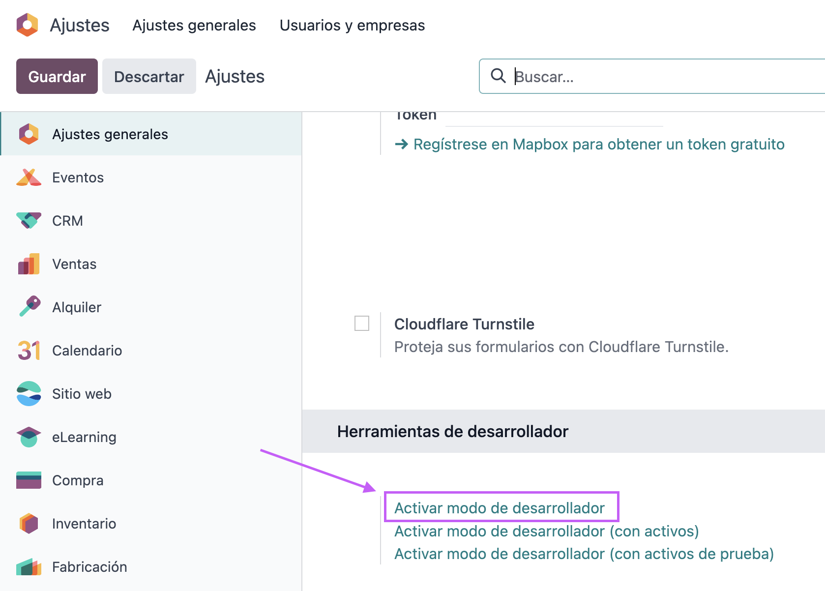The width and height of the screenshot is (825, 591).
Task: Open the Ventas bar chart icon
Action: [x=29, y=264]
